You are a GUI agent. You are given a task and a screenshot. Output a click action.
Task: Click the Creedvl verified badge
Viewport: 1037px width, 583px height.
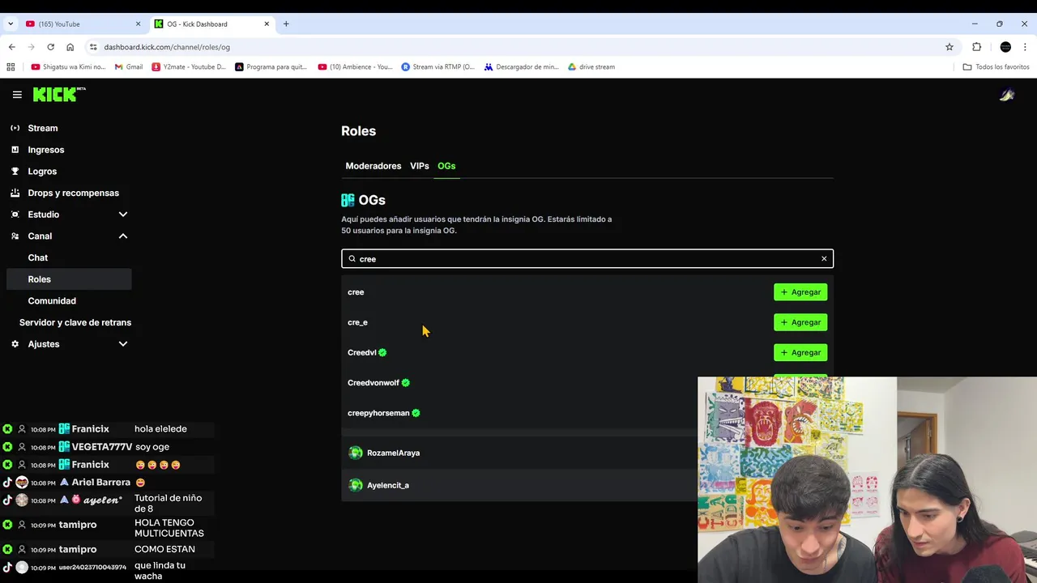(x=382, y=353)
